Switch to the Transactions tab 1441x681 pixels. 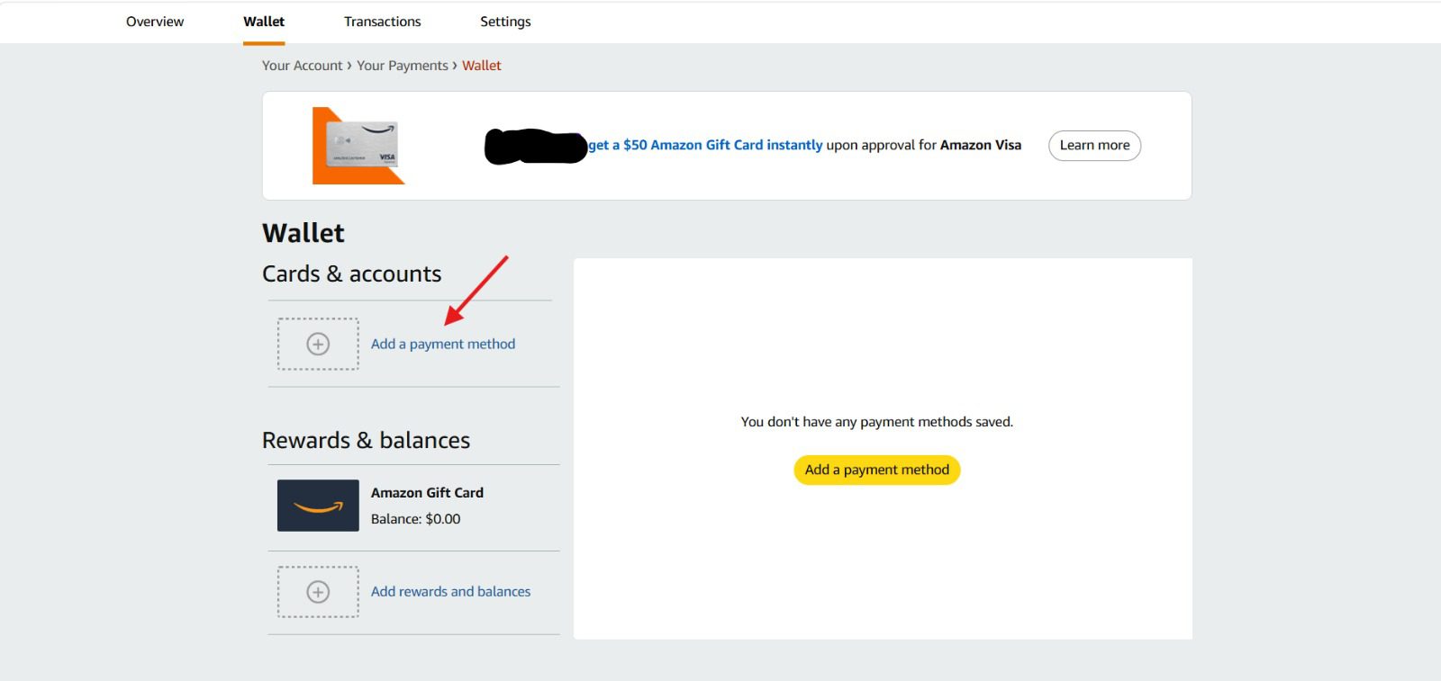[382, 22]
